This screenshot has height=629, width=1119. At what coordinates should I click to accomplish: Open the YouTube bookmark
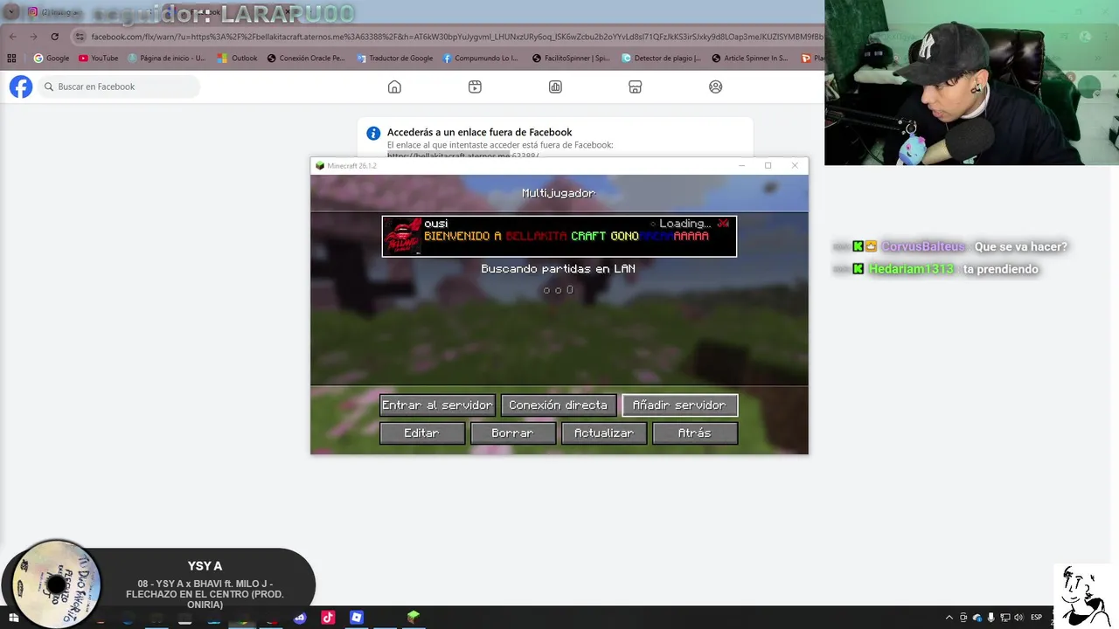point(99,59)
